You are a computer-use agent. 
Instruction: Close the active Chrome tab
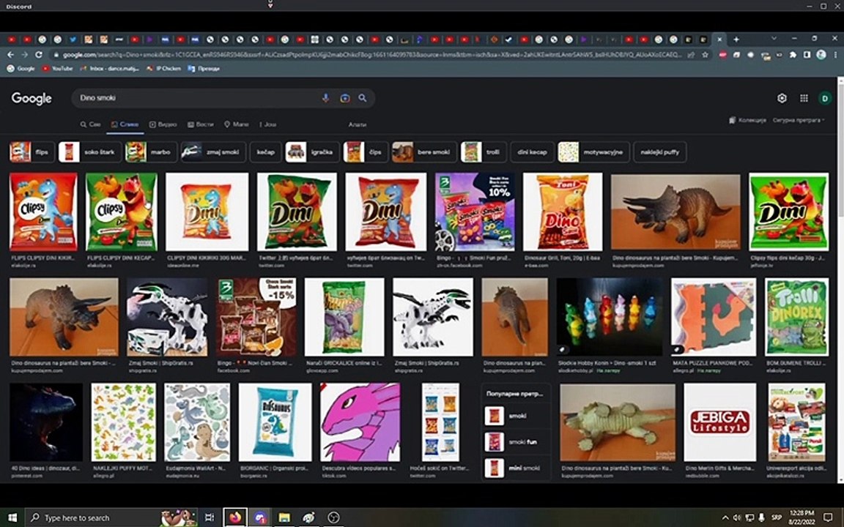[719, 40]
